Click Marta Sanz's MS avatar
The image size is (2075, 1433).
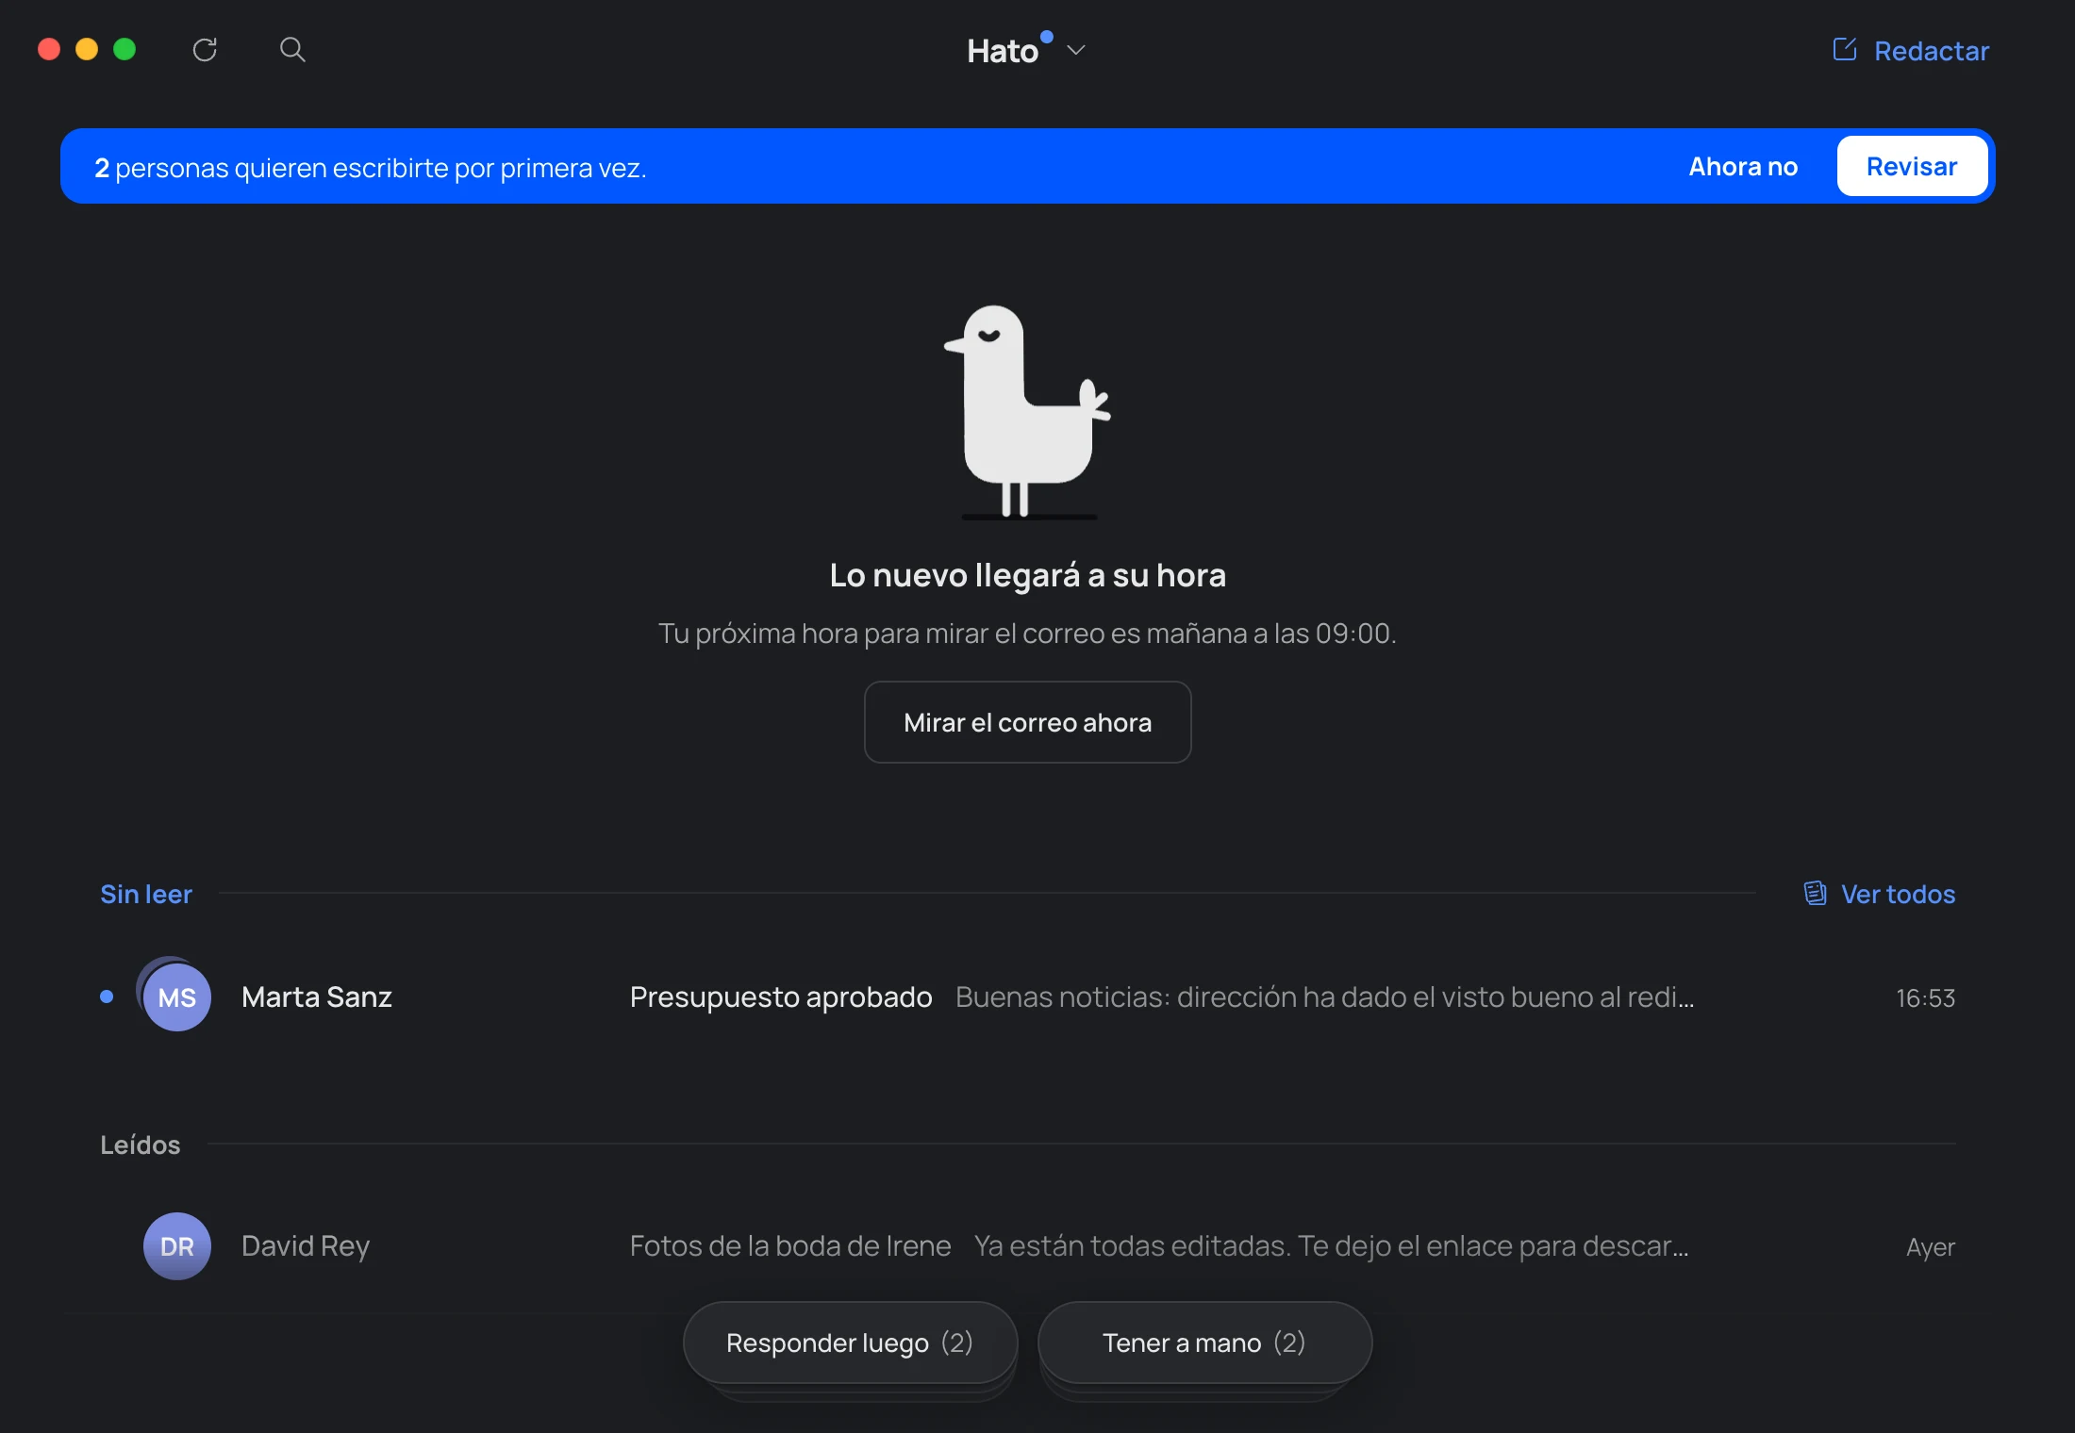pyautogui.click(x=176, y=997)
